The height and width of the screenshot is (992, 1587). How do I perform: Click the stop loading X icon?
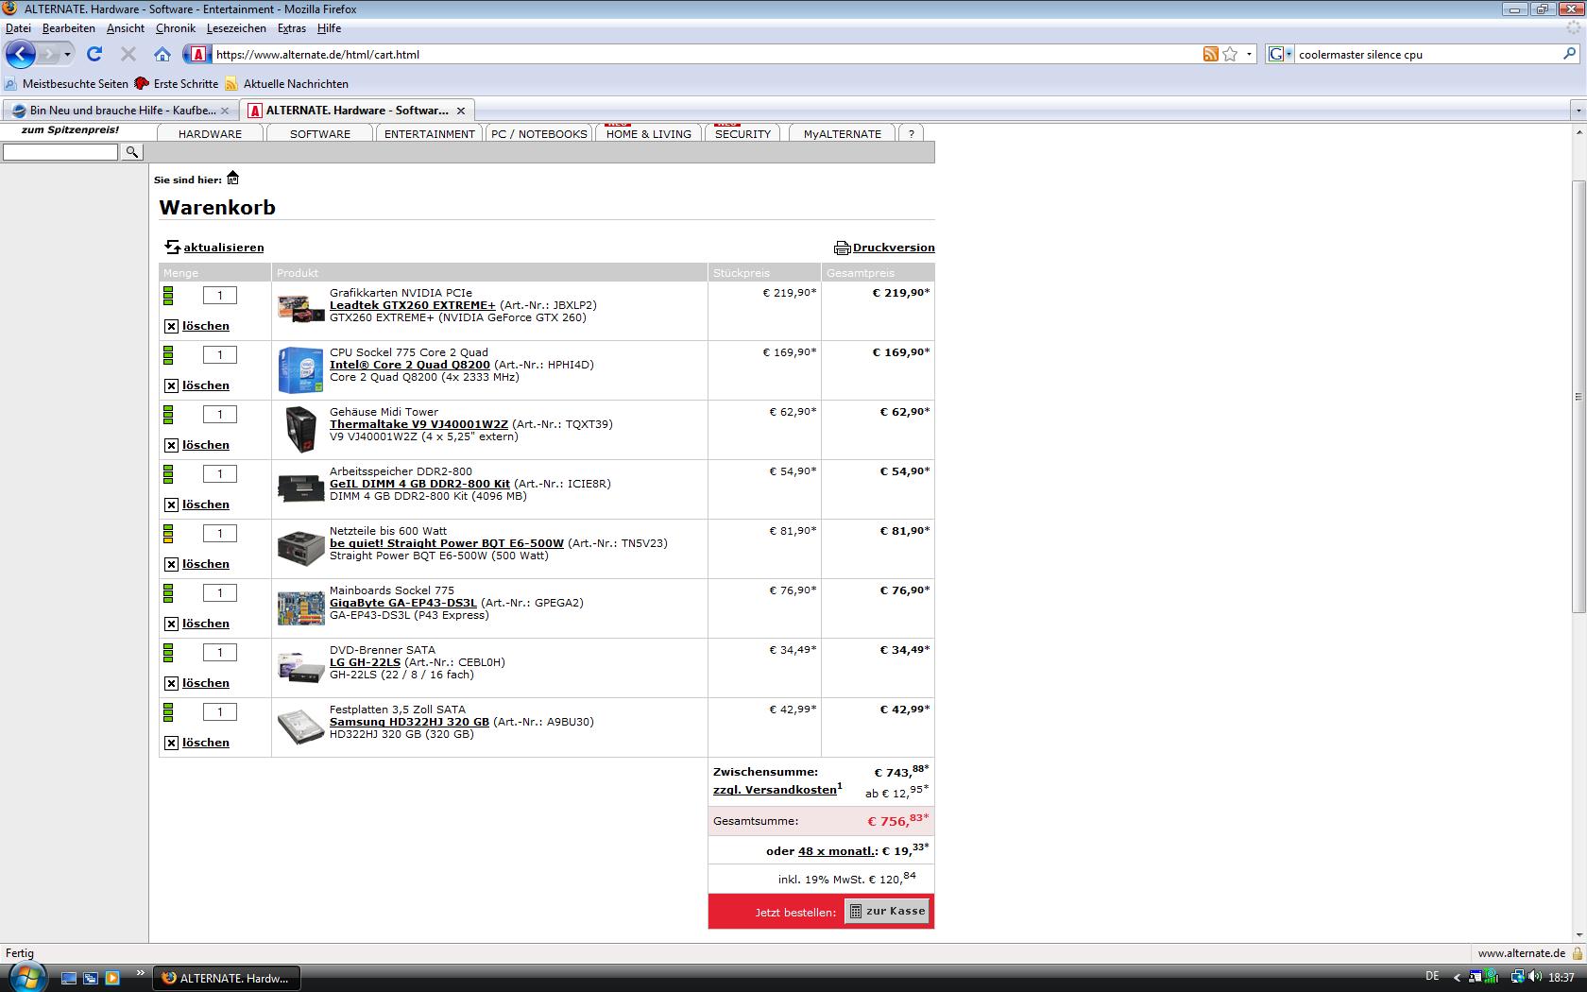128,54
